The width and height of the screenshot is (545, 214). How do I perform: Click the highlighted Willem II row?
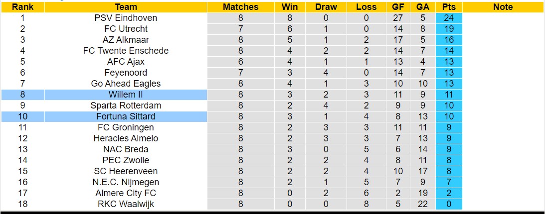(x=126, y=95)
